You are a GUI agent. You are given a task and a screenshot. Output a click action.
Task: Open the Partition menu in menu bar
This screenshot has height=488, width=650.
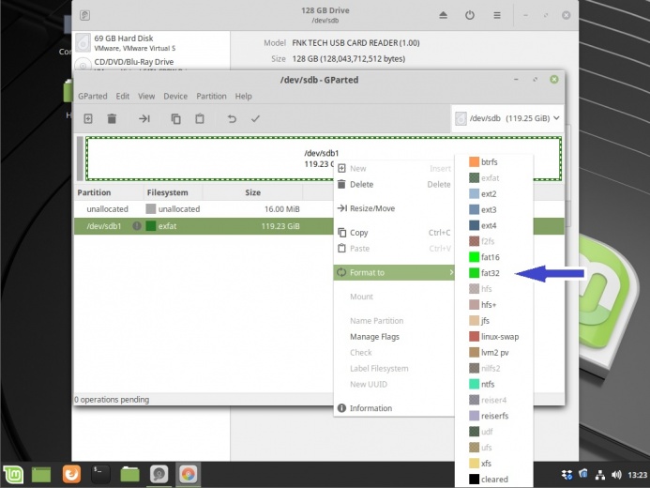(x=211, y=97)
